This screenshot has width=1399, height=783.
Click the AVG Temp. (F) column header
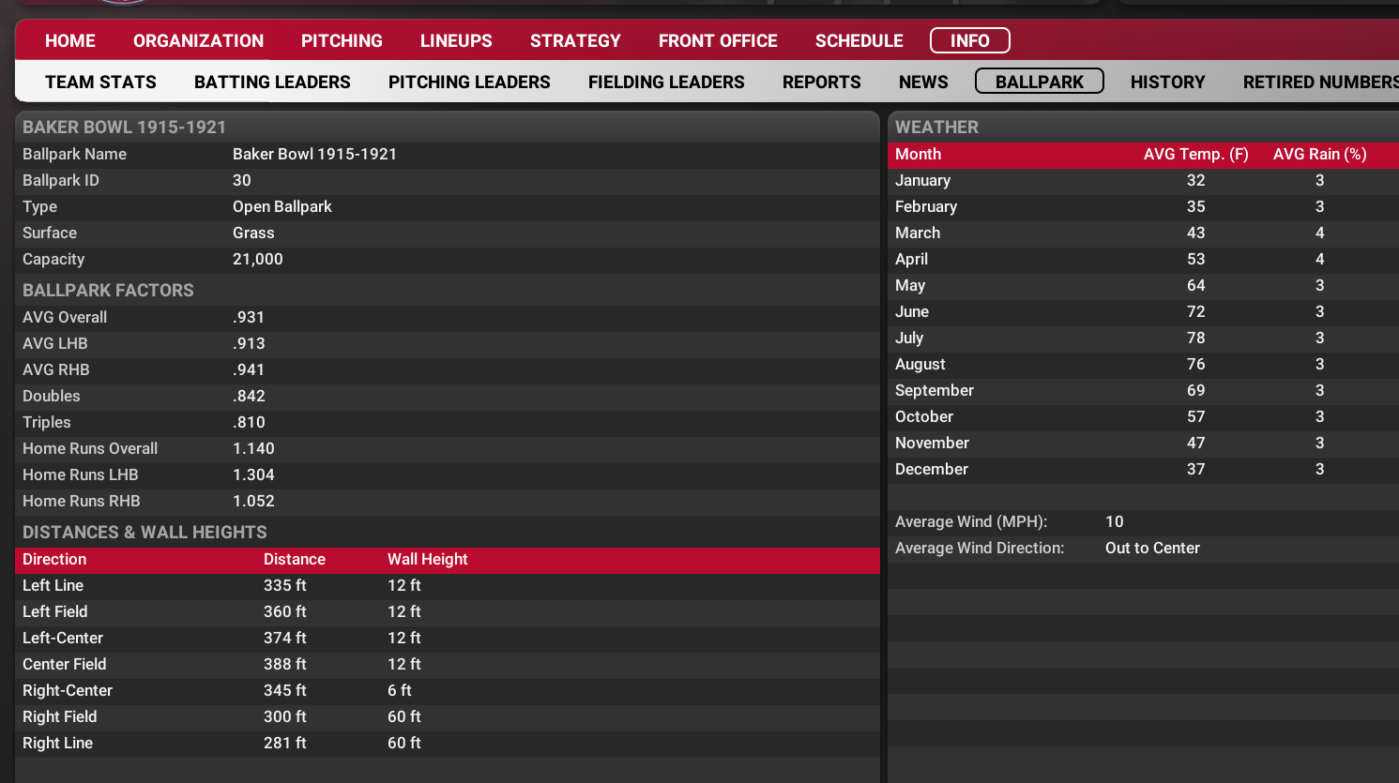point(1195,155)
